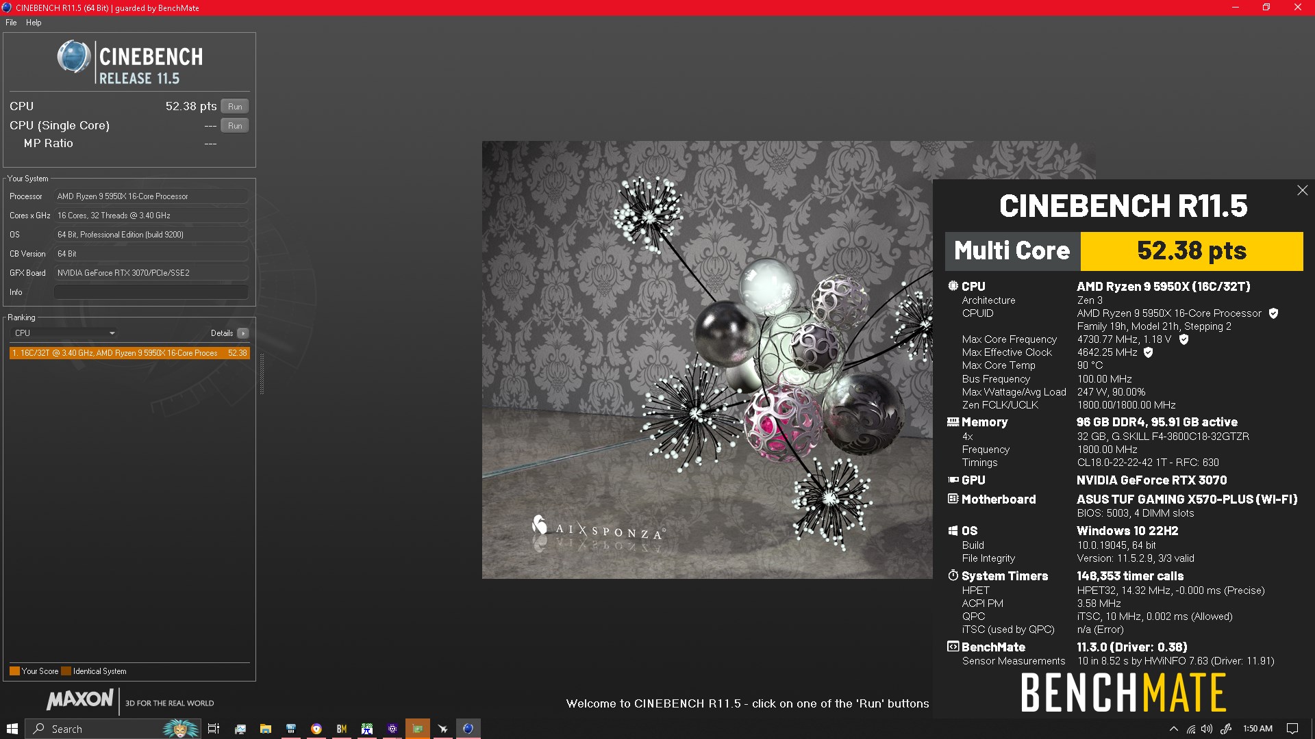Image resolution: width=1315 pixels, height=739 pixels.
Task: Click the Processor field in Your System
Action: [x=151, y=196]
